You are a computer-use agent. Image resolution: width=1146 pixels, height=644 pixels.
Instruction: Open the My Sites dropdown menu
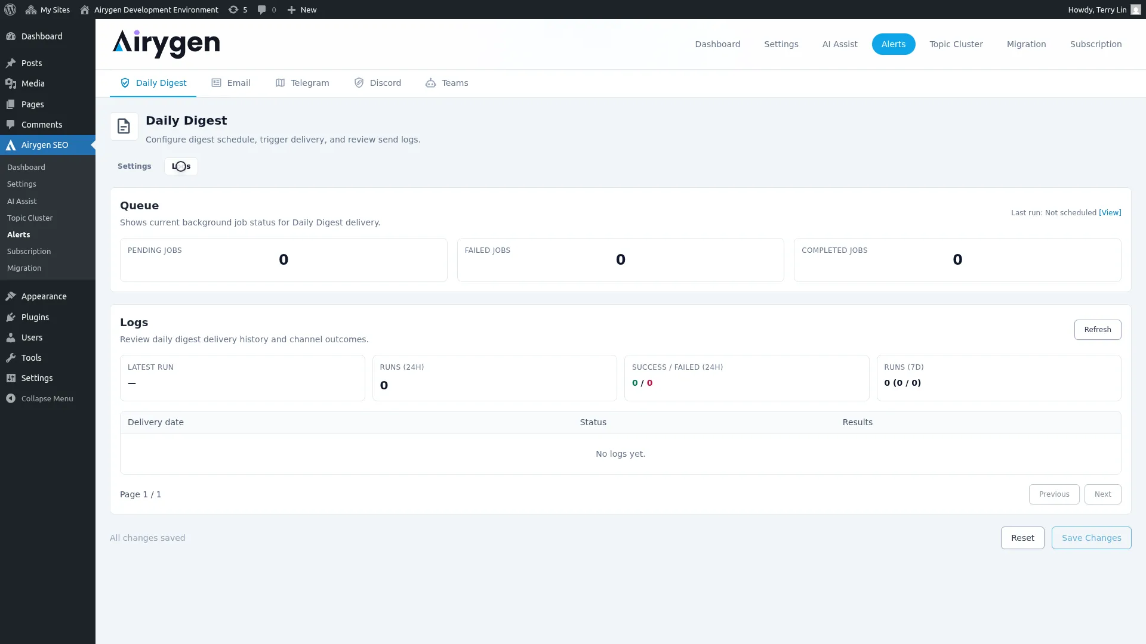(48, 10)
